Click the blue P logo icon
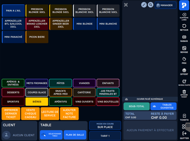This screenshot has width=190, height=141. click(x=184, y=5)
